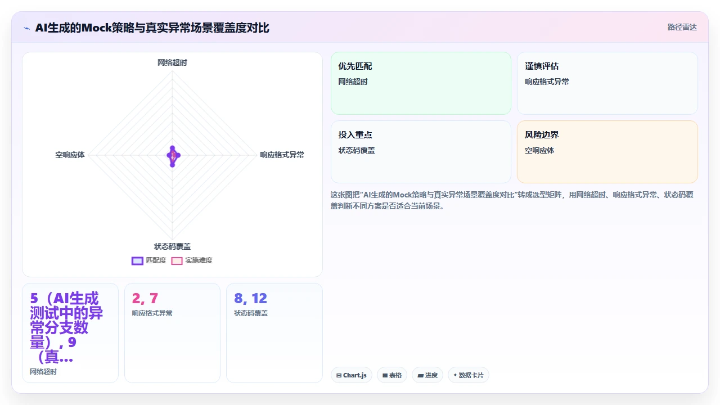
Task: Open the 风险边界 card
Action: tap(607, 152)
